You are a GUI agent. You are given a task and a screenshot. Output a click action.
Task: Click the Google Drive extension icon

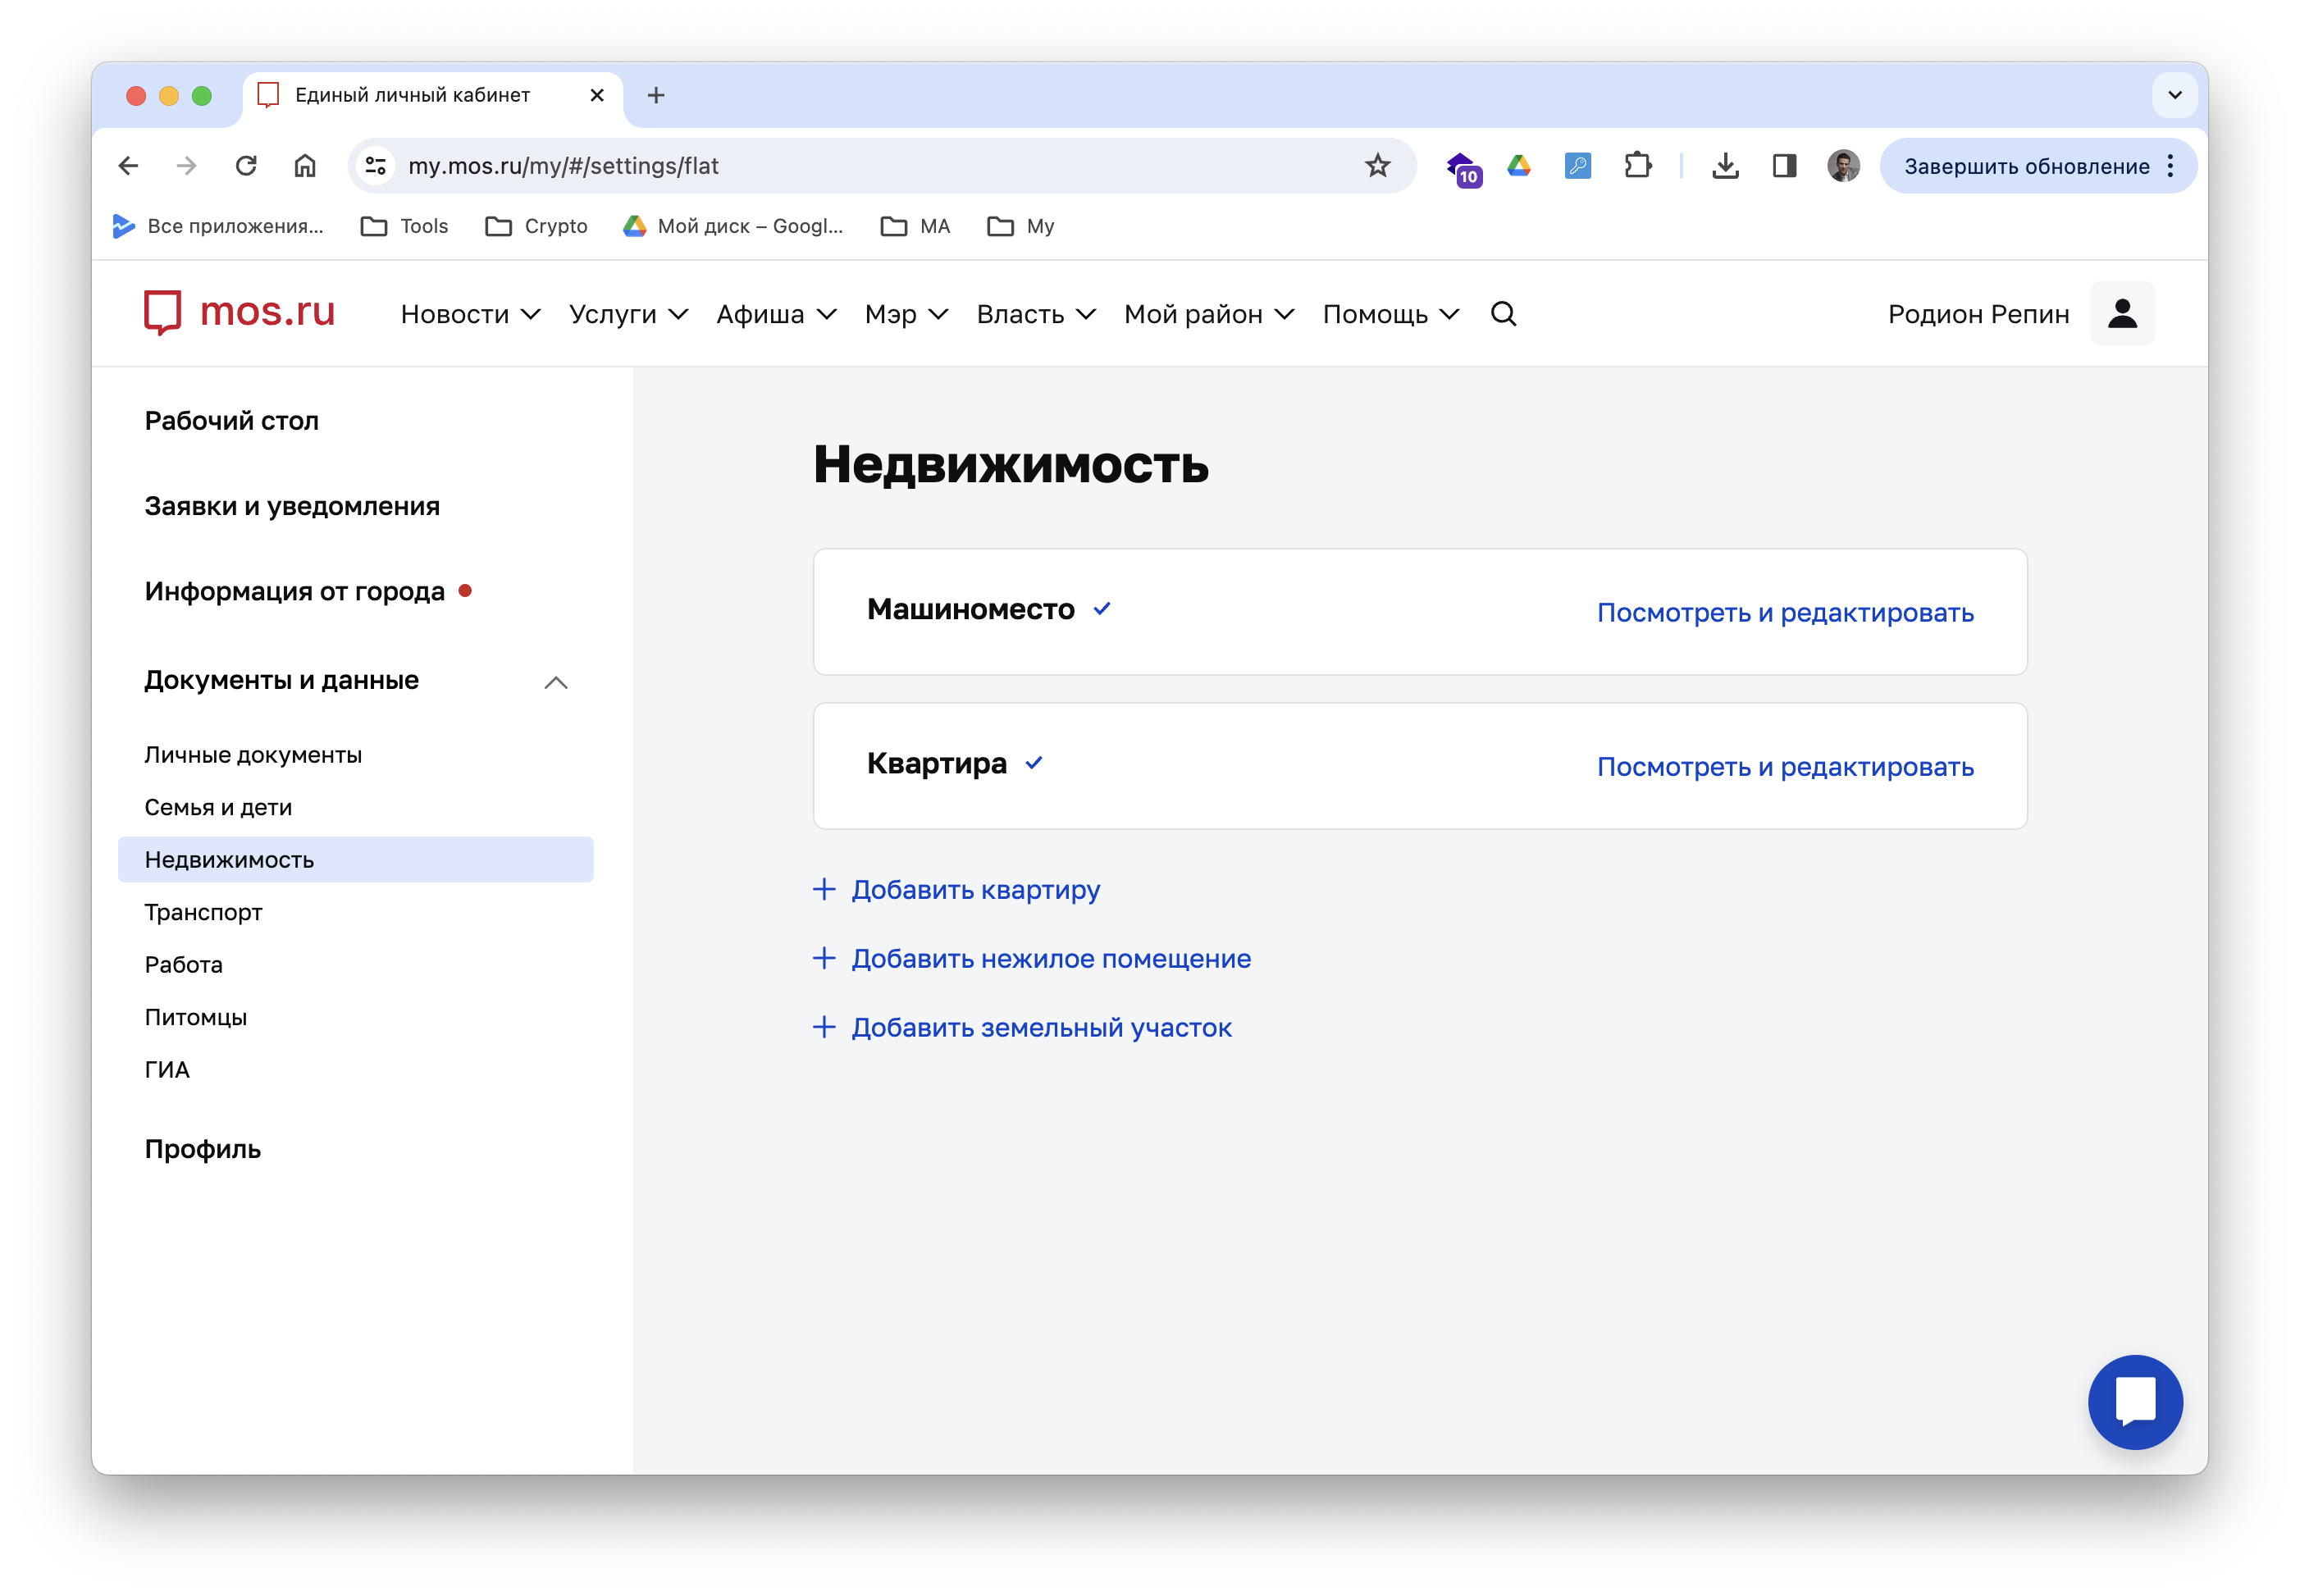pos(1519,166)
